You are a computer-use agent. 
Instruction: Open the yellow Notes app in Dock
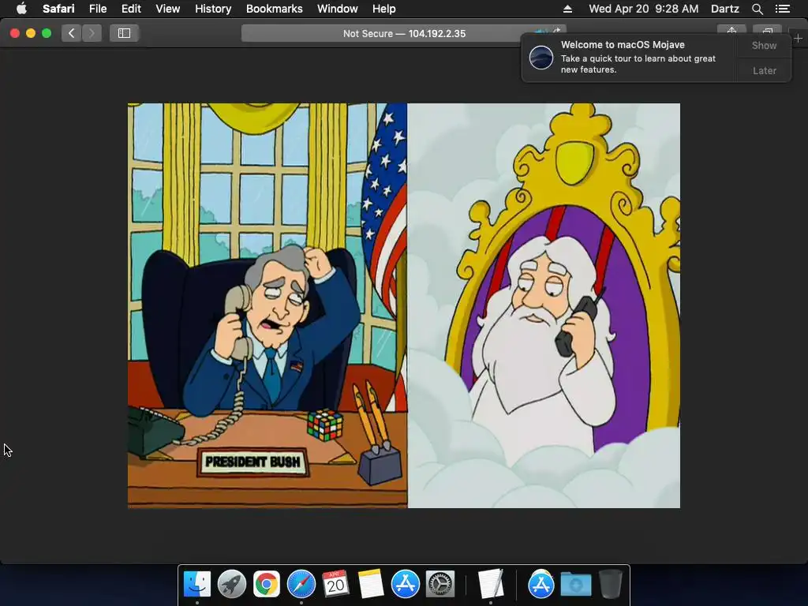[x=371, y=584]
